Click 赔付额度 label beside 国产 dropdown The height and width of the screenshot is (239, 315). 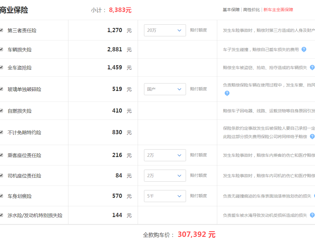click(x=199, y=89)
